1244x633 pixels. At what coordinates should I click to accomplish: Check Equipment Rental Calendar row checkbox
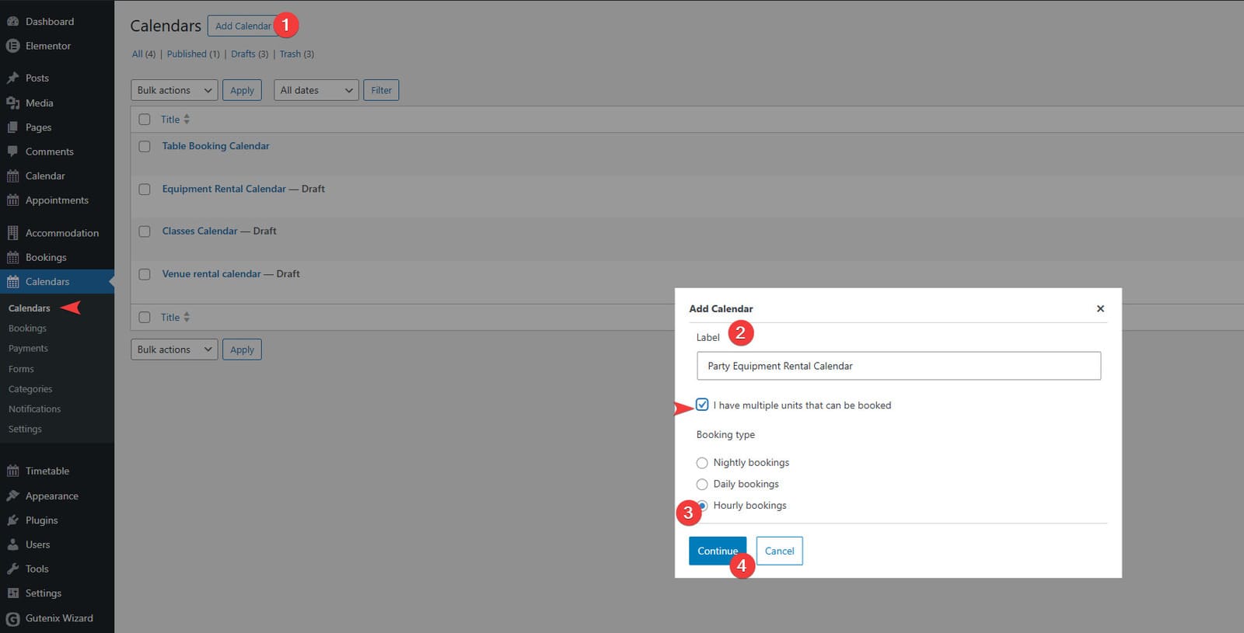pos(145,189)
